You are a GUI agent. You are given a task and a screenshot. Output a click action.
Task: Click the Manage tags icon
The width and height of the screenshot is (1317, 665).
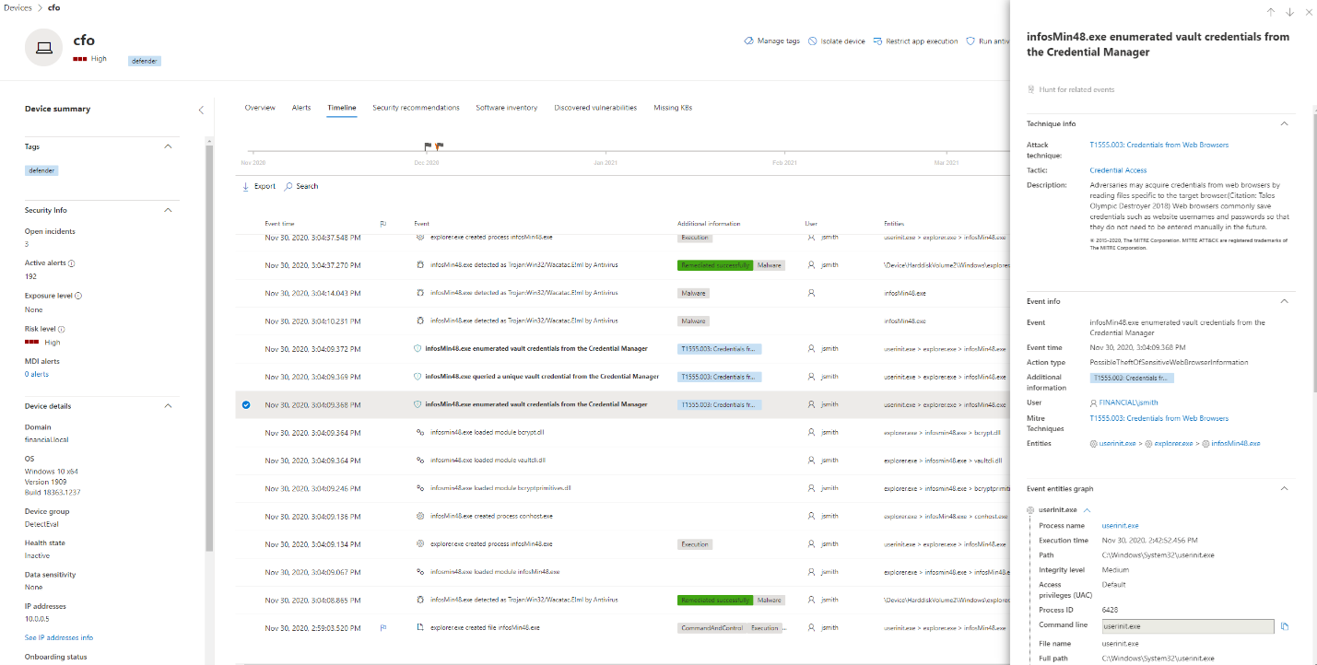point(748,41)
